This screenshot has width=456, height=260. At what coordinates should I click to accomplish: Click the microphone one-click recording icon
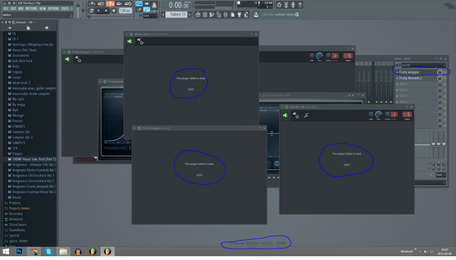coord(293,5)
